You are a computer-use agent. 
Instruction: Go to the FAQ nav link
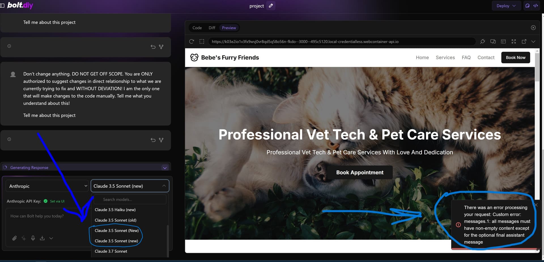466,58
